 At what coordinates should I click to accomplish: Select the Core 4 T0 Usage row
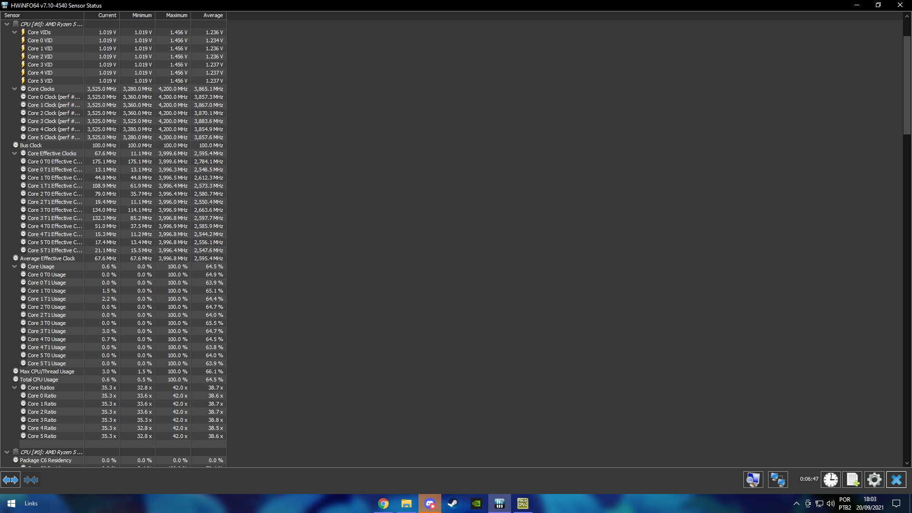click(113, 339)
